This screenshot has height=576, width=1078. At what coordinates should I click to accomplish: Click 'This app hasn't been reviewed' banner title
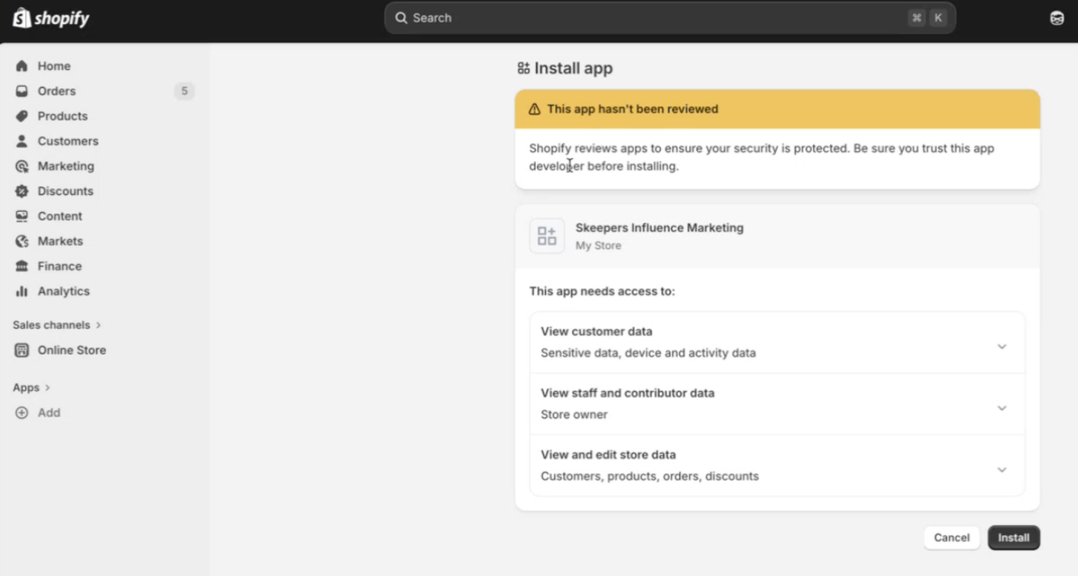pos(632,109)
